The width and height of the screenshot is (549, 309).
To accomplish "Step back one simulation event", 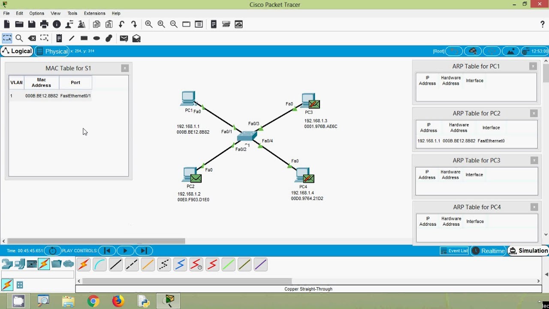I will (x=107, y=251).
